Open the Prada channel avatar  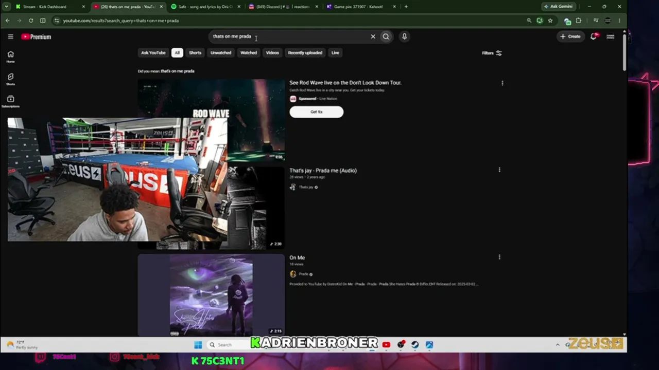point(292,274)
